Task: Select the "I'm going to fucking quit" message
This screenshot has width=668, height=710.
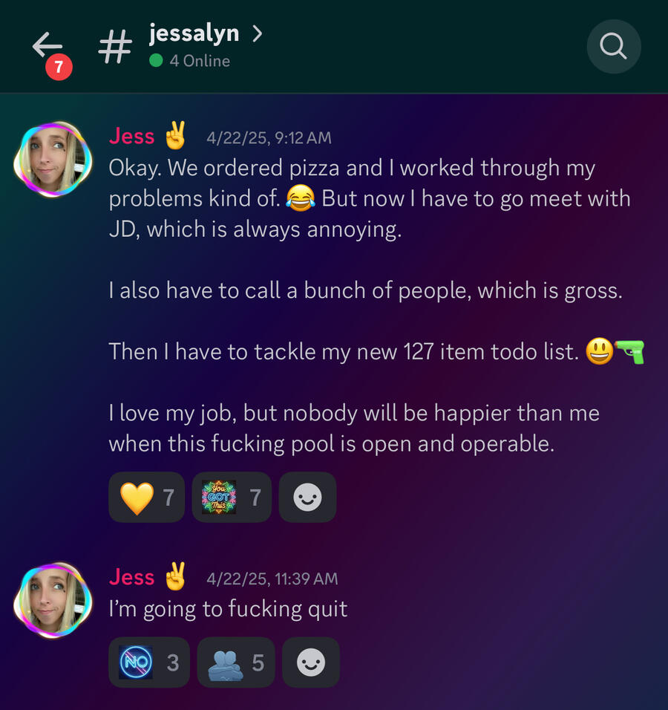Action: (x=228, y=609)
